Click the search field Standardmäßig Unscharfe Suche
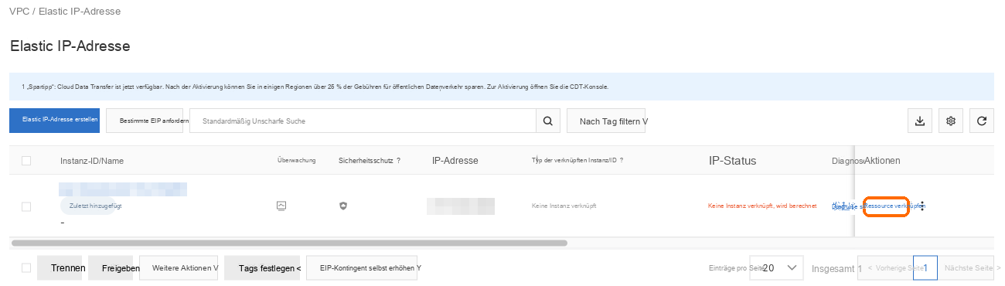 click(x=363, y=121)
